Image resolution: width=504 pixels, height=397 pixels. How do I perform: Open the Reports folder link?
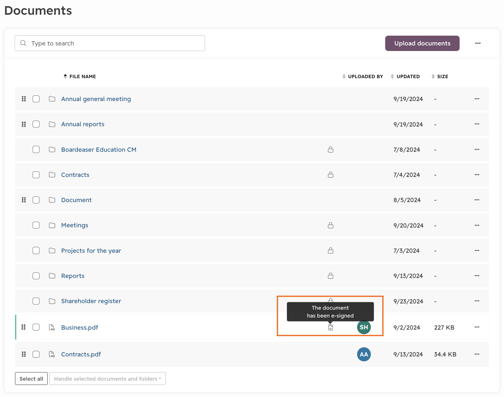(73, 276)
